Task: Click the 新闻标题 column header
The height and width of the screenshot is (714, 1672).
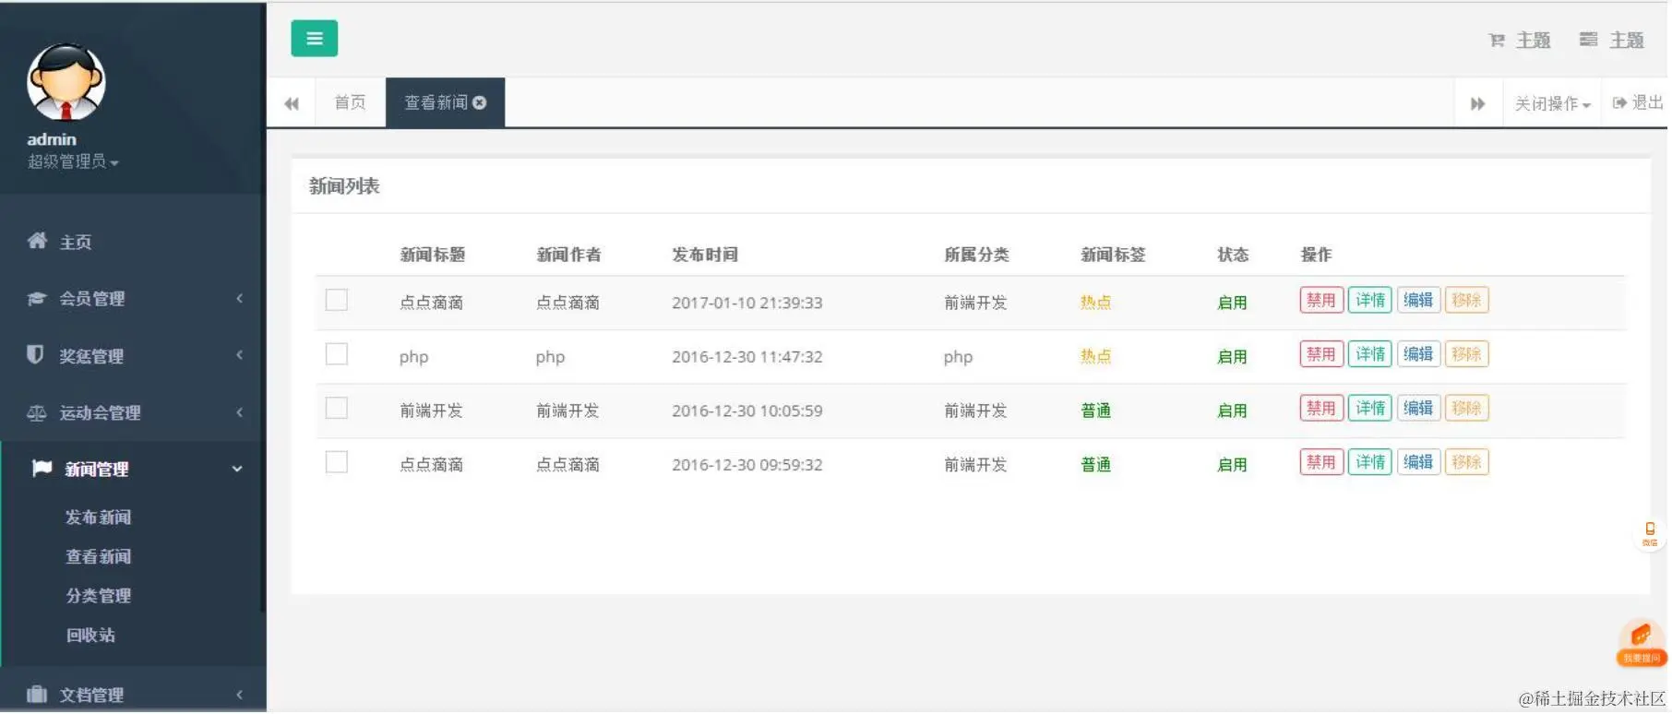Action: point(432,255)
